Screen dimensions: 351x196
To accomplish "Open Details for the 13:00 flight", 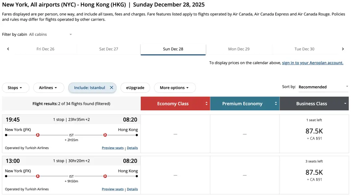I will pos(132,189).
